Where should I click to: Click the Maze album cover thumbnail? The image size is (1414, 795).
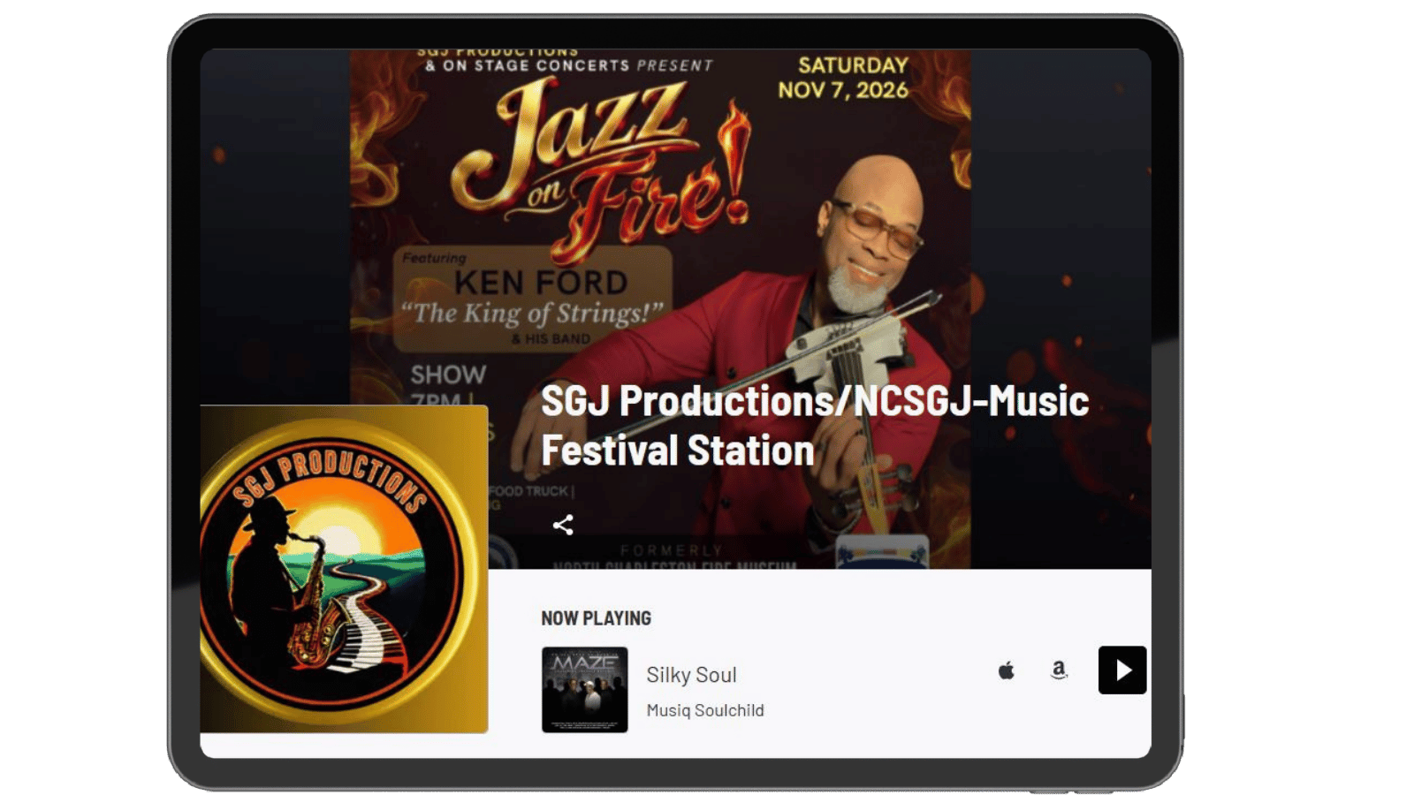coord(585,690)
